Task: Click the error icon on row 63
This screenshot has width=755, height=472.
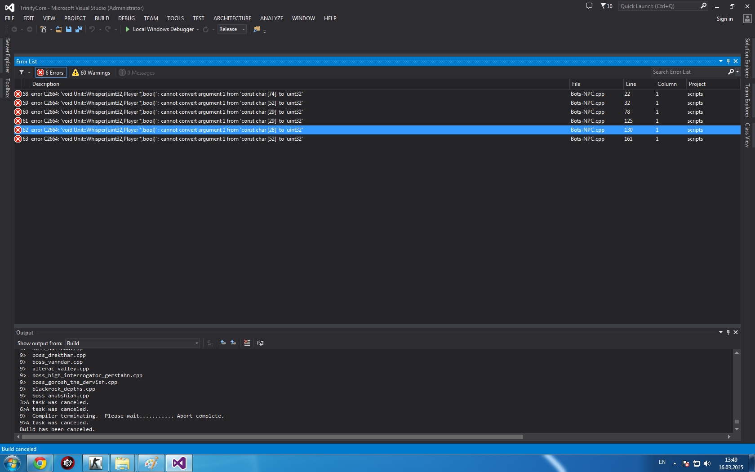Action: click(x=18, y=139)
